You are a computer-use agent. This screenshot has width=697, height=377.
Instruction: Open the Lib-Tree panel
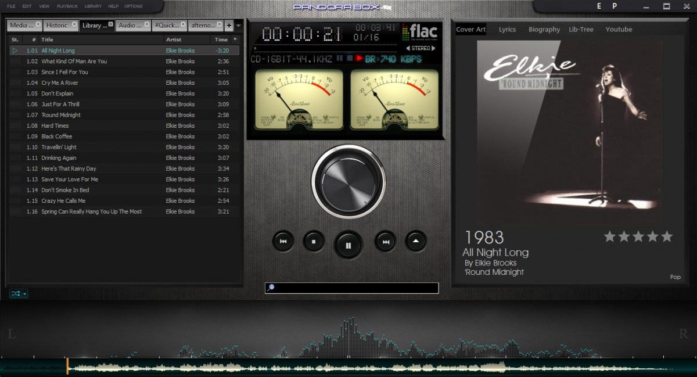581,30
